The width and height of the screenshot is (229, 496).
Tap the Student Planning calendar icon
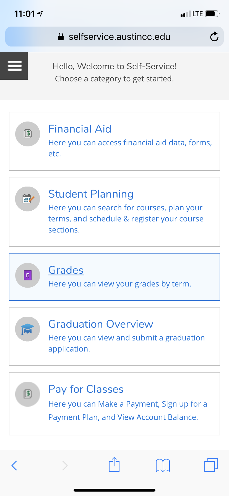(x=28, y=199)
